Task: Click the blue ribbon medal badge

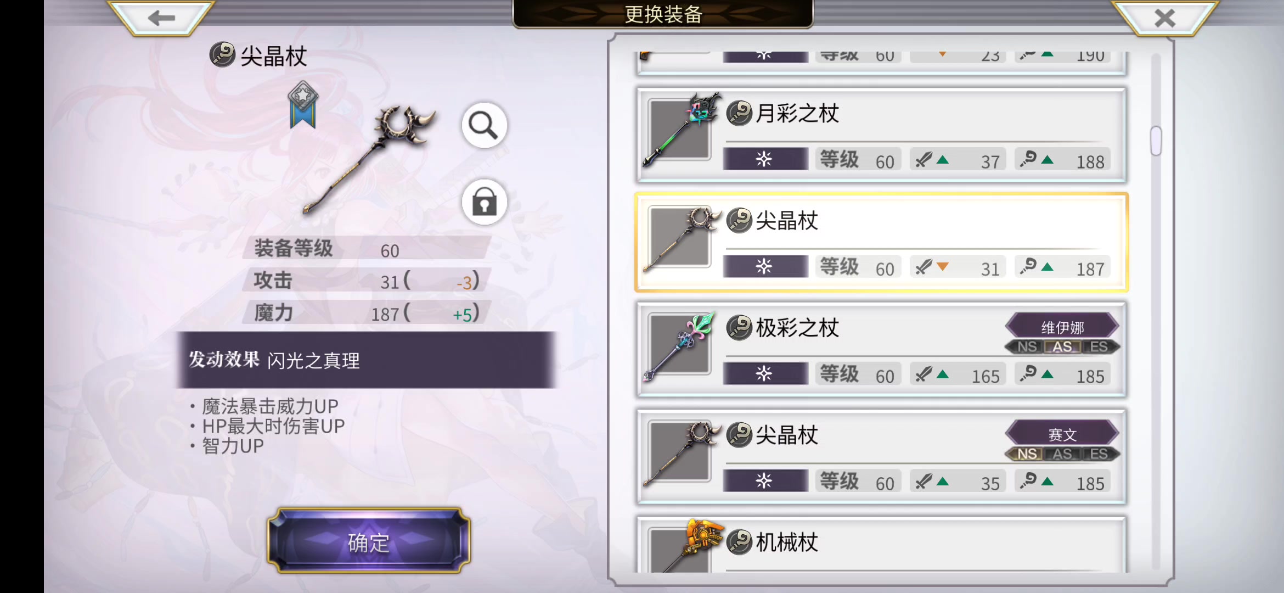Action: [303, 105]
